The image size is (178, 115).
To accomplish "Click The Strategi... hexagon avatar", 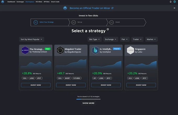I will click(x=25, y=50).
